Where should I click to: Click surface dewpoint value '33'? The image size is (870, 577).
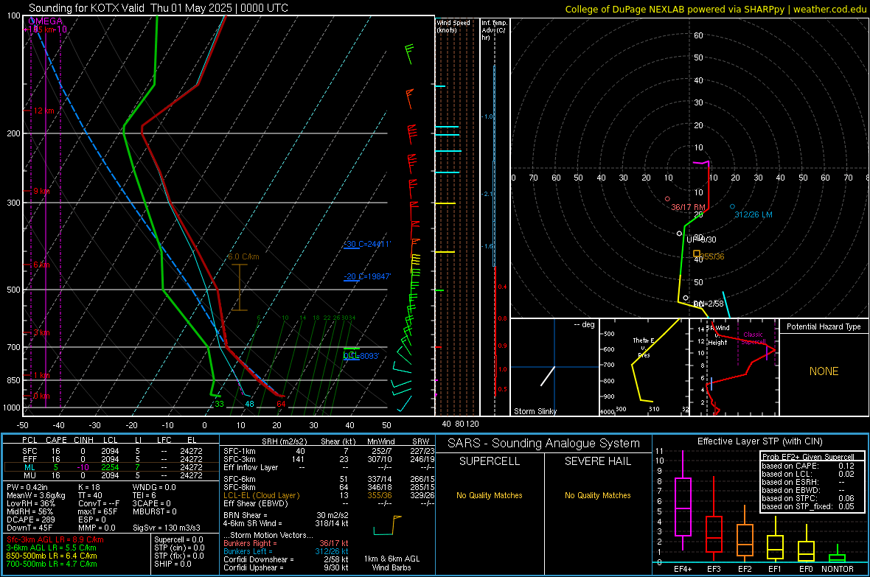tap(219, 404)
